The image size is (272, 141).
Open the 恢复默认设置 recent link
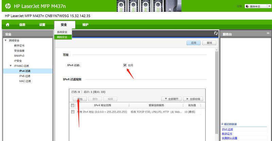pos(230,138)
